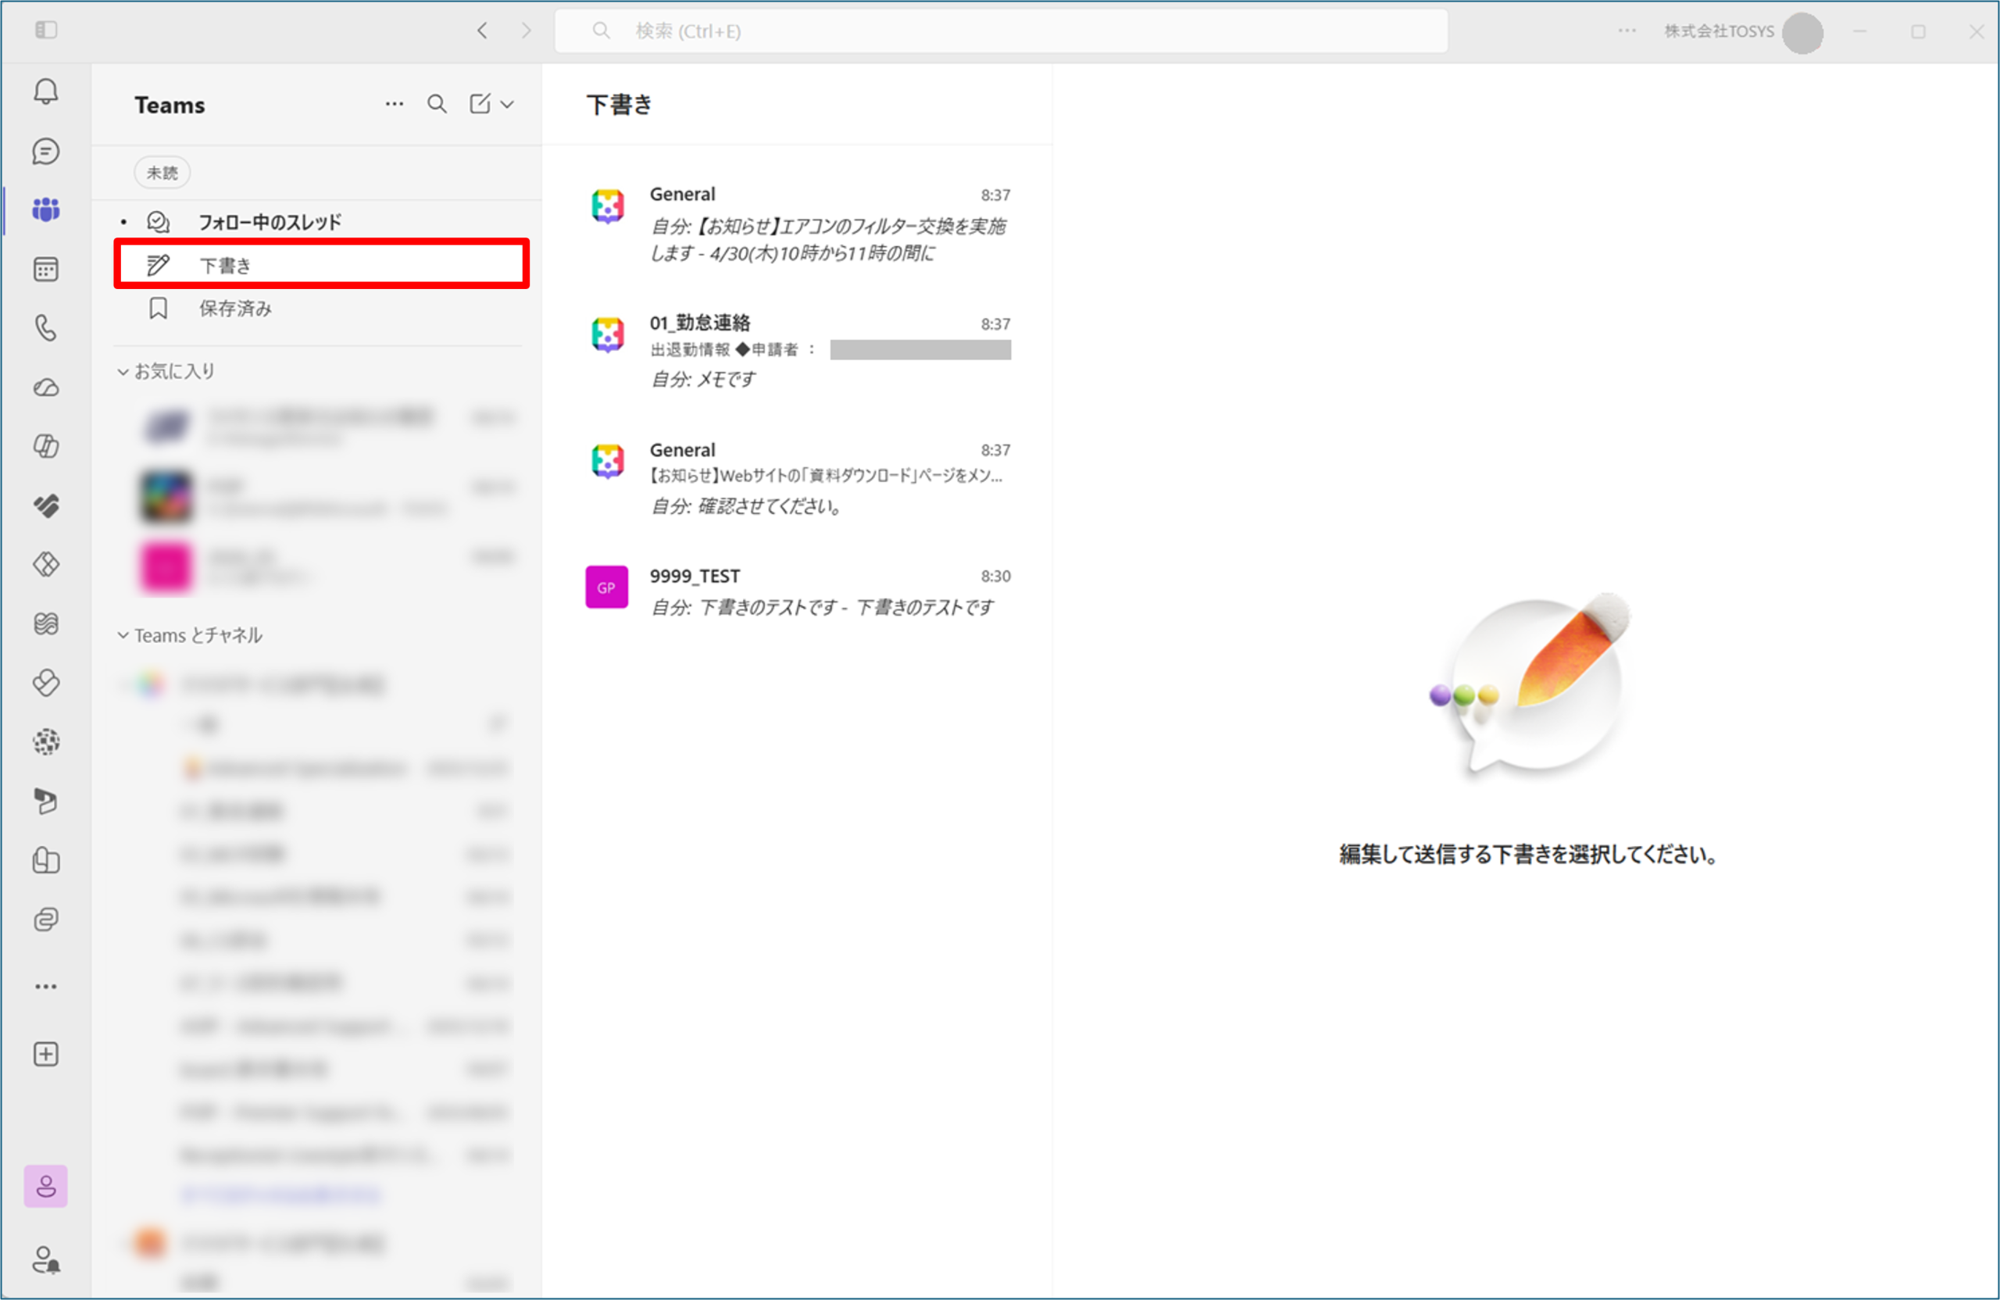Screen dimensions: 2000x1300
Task: Open dropdown arrow next to compose icon
Action: [508, 104]
